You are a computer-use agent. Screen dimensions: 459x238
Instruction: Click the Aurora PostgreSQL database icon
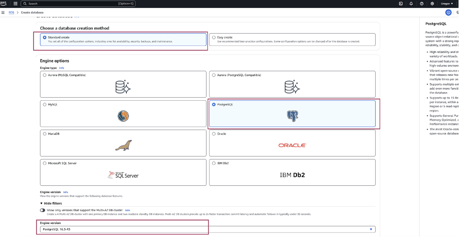tap(292, 87)
